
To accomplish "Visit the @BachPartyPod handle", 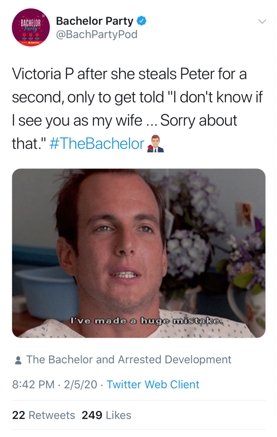I will pyautogui.click(x=97, y=34).
